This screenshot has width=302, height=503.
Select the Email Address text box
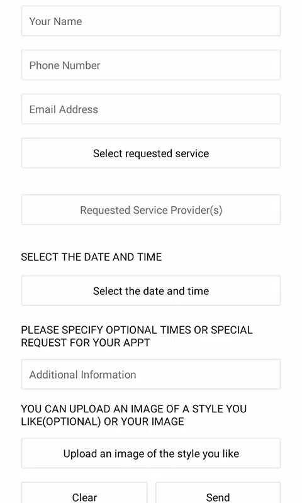tap(151, 109)
